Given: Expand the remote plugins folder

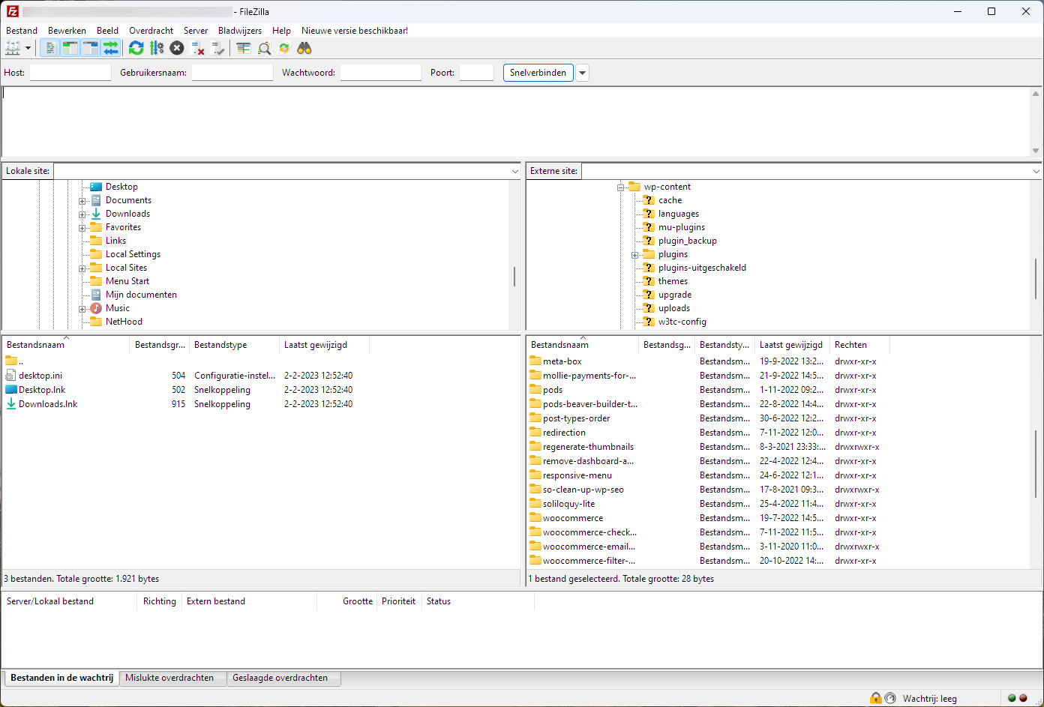Looking at the screenshot, I should click(x=635, y=255).
